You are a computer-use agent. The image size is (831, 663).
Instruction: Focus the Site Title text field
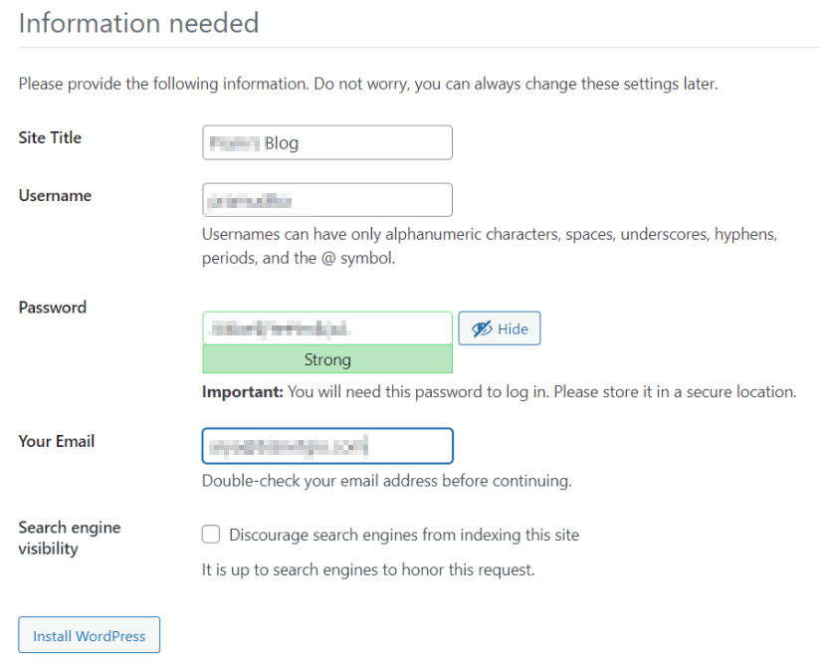pyautogui.click(x=326, y=142)
